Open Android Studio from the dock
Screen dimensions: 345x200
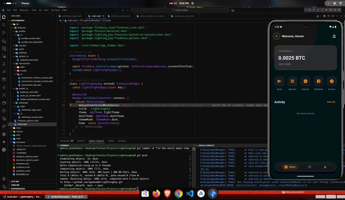[201, 193]
